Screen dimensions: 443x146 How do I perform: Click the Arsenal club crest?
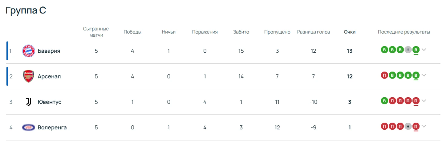[x=28, y=76]
